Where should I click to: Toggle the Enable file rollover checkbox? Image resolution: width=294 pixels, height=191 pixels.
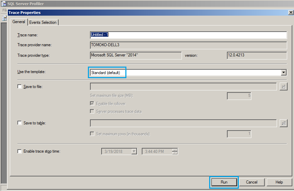tap(92, 103)
